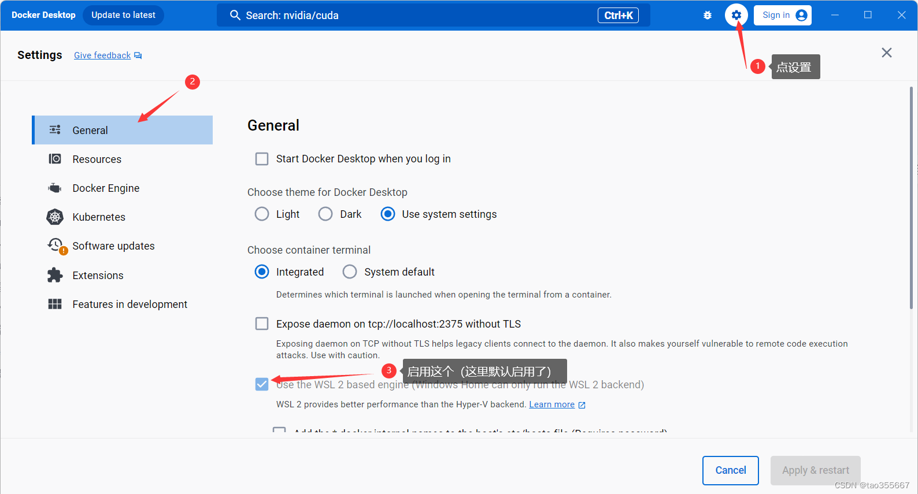Open the Resources settings tab
The width and height of the screenshot is (918, 494).
pos(122,159)
